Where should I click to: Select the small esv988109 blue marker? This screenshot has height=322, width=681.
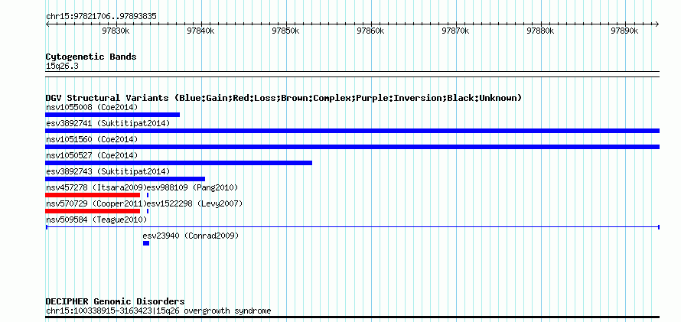point(148,195)
